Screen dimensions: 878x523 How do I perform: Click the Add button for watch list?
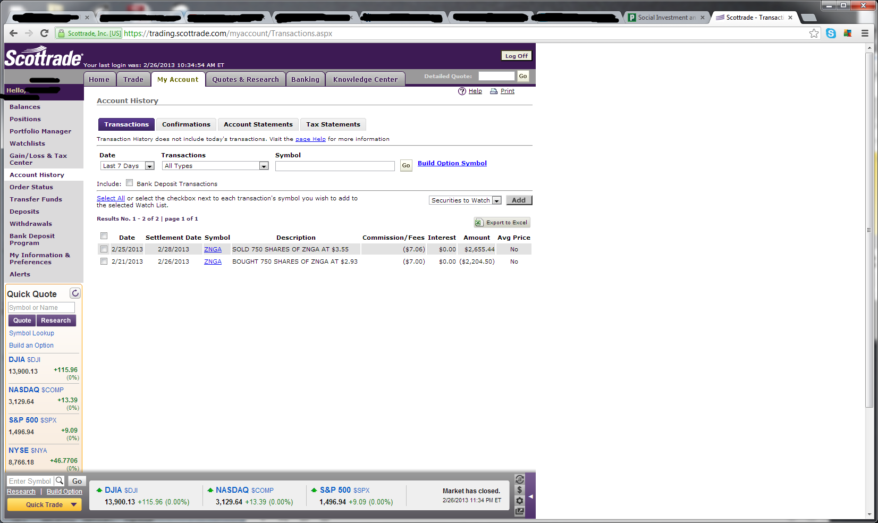519,200
